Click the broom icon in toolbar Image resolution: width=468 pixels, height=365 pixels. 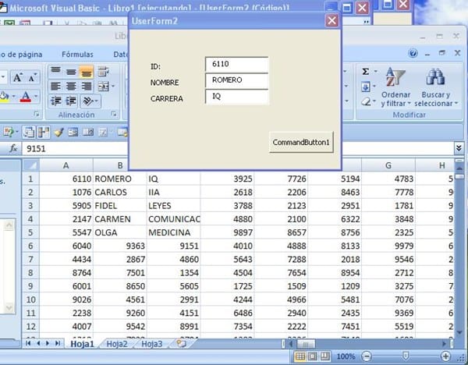[x=58, y=133]
